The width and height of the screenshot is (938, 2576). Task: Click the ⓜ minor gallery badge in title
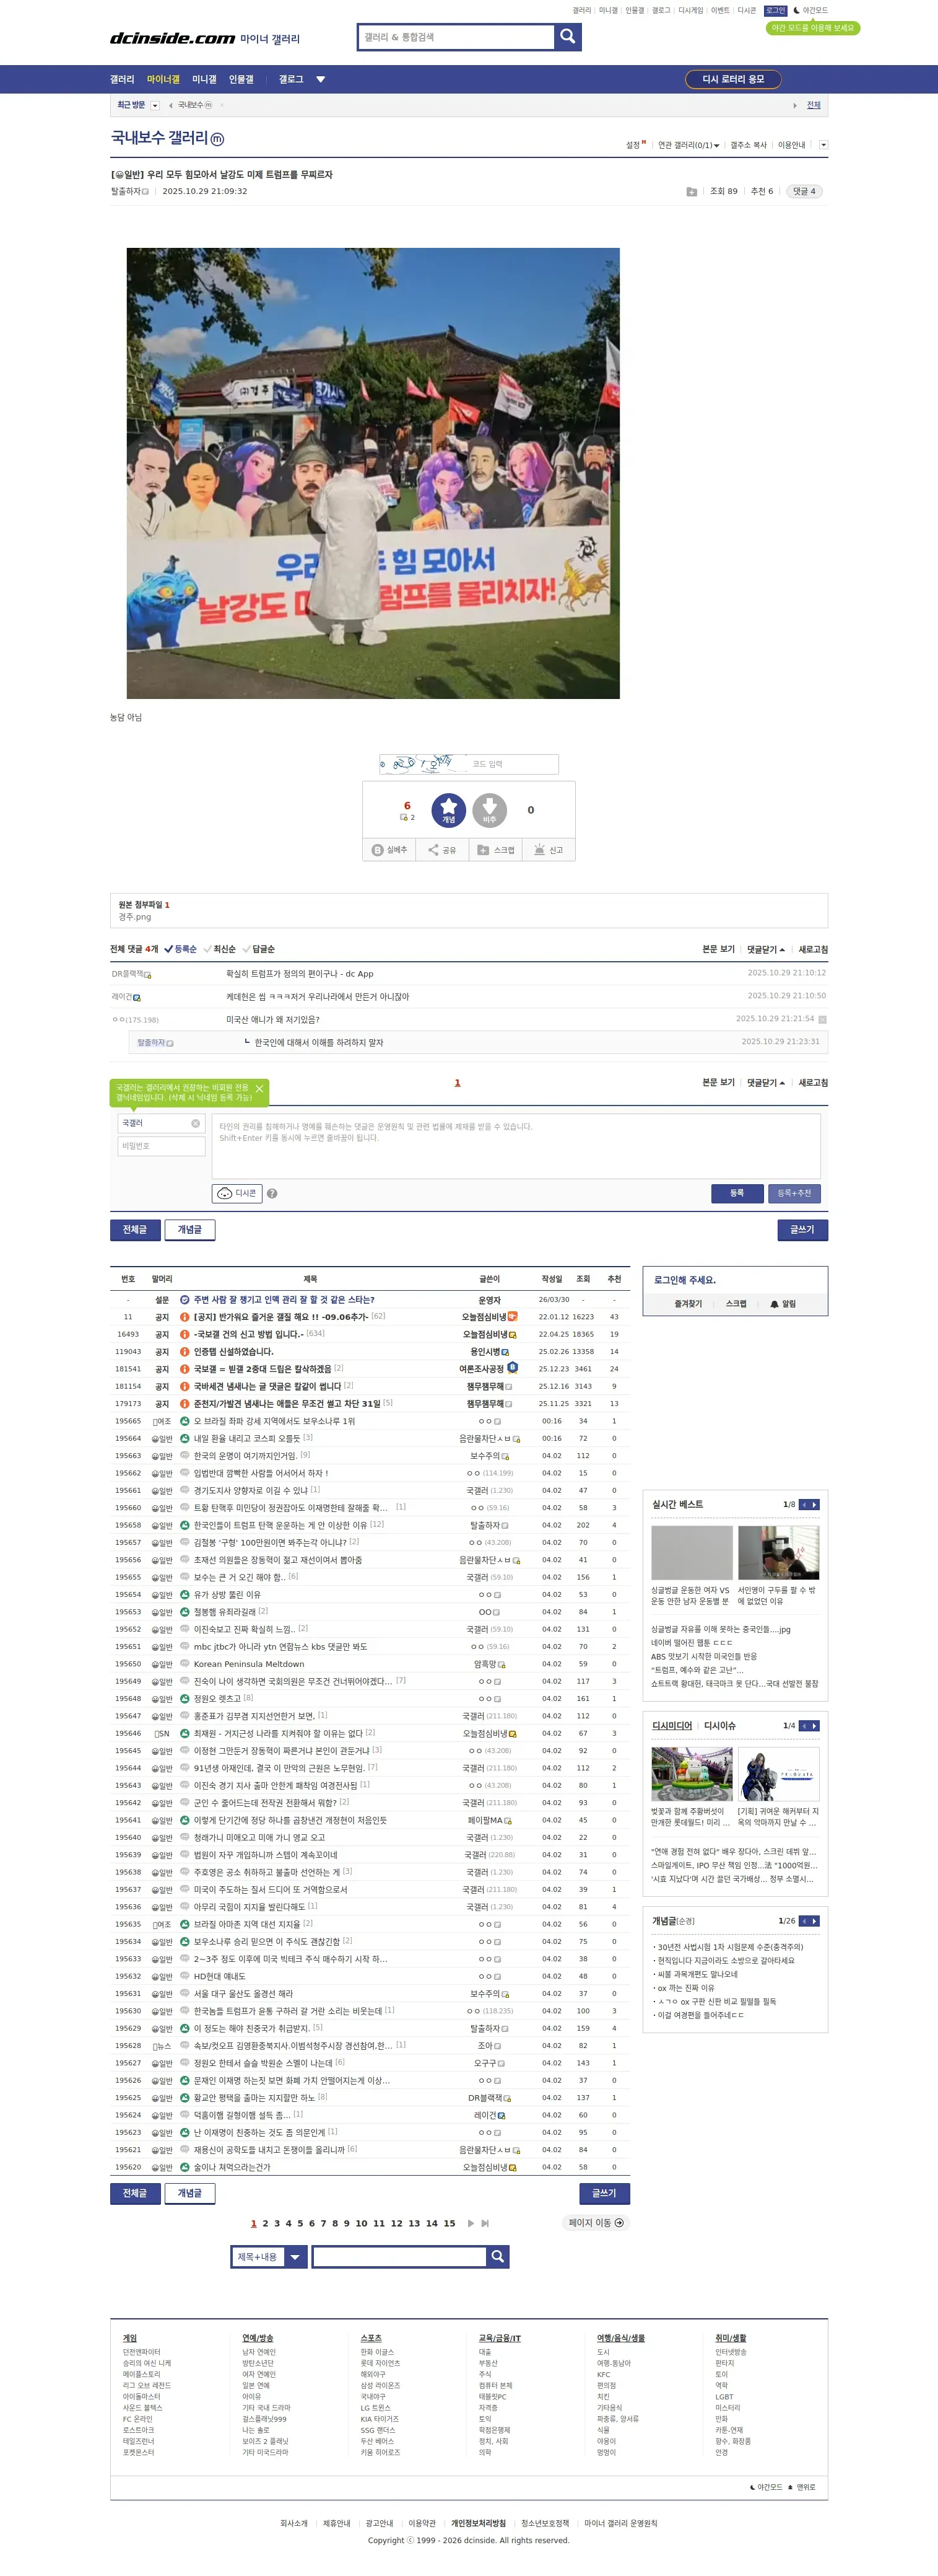point(218,139)
